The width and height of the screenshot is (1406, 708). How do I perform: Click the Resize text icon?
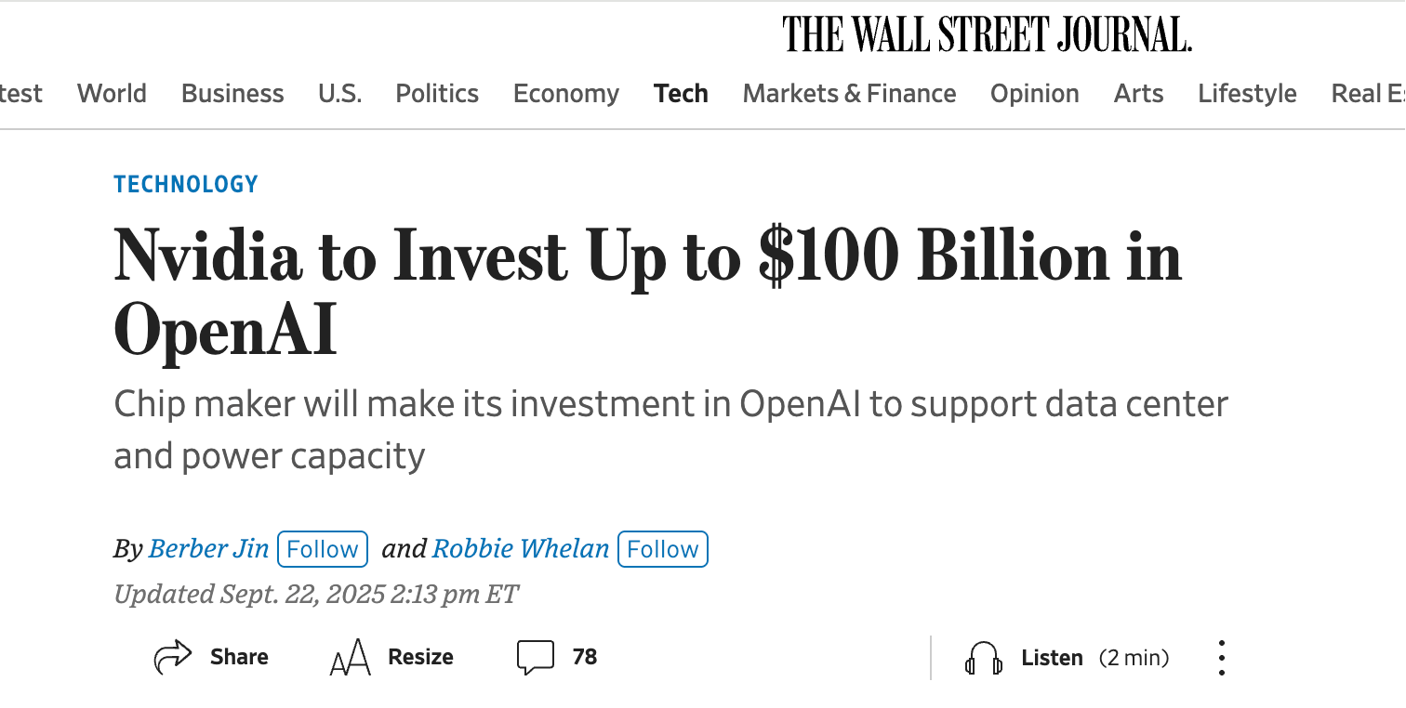(351, 658)
